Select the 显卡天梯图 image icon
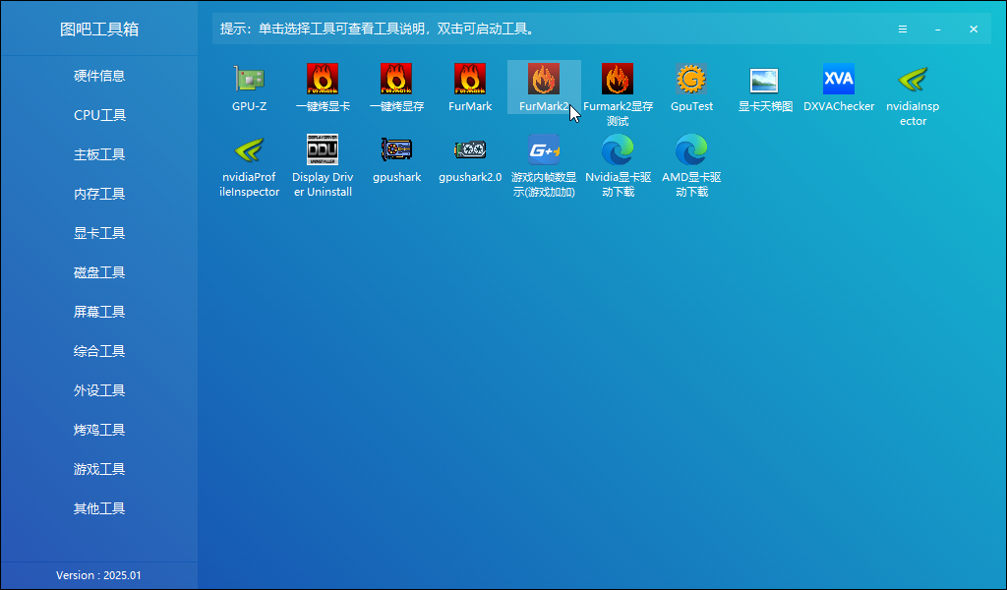 [x=765, y=80]
